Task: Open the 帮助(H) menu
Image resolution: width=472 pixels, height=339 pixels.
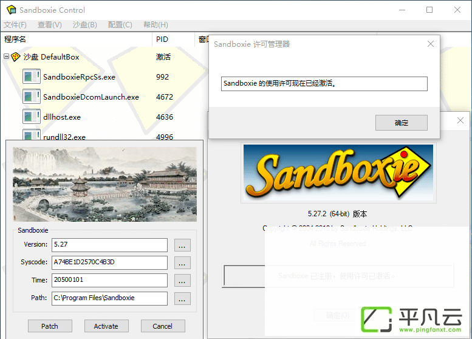Action: tap(156, 25)
